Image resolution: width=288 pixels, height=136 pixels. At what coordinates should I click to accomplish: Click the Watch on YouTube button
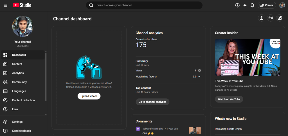pos(229,99)
